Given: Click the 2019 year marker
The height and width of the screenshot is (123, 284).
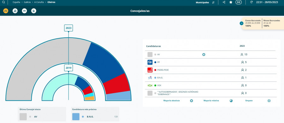Looking at the screenshot, I should pyautogui.click(x=68, y=68).
